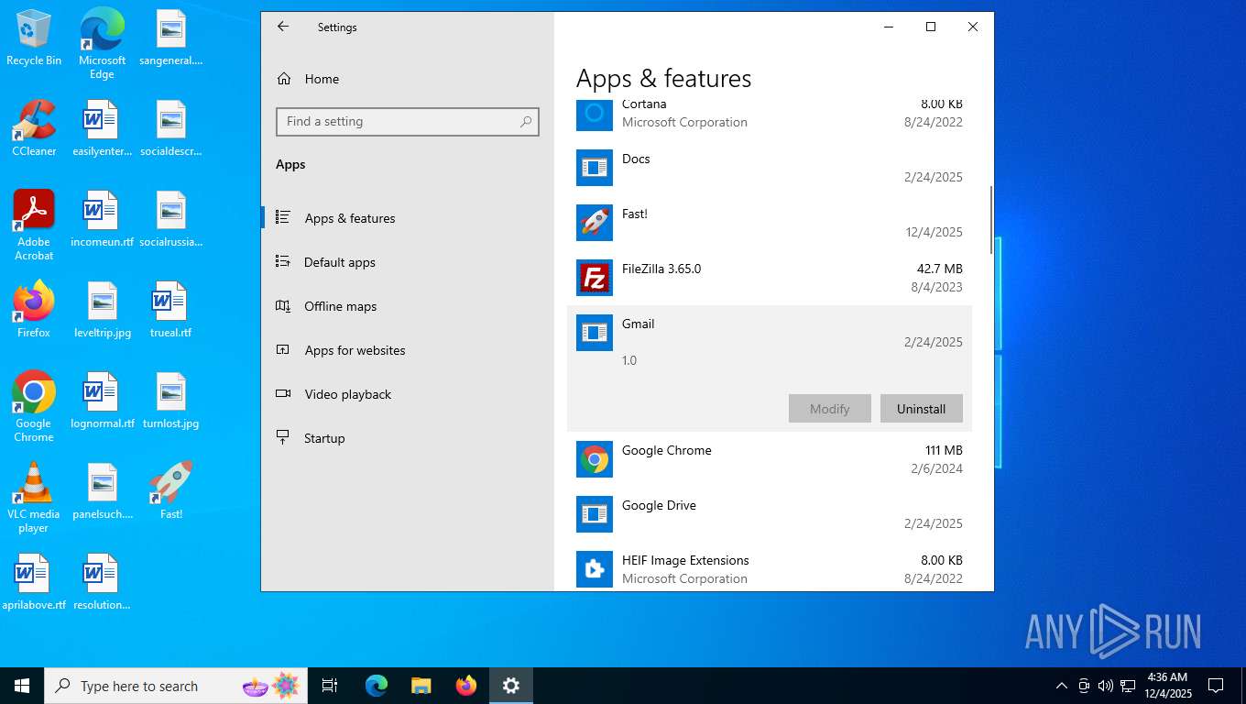The width and height of the screenshot is (1246, 704).
Task: Open the notification center
Action: [1216, 686]
